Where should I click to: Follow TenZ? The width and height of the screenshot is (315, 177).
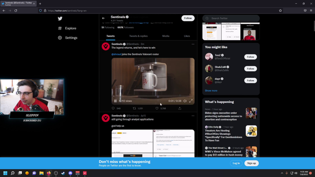tap(251, 57)
